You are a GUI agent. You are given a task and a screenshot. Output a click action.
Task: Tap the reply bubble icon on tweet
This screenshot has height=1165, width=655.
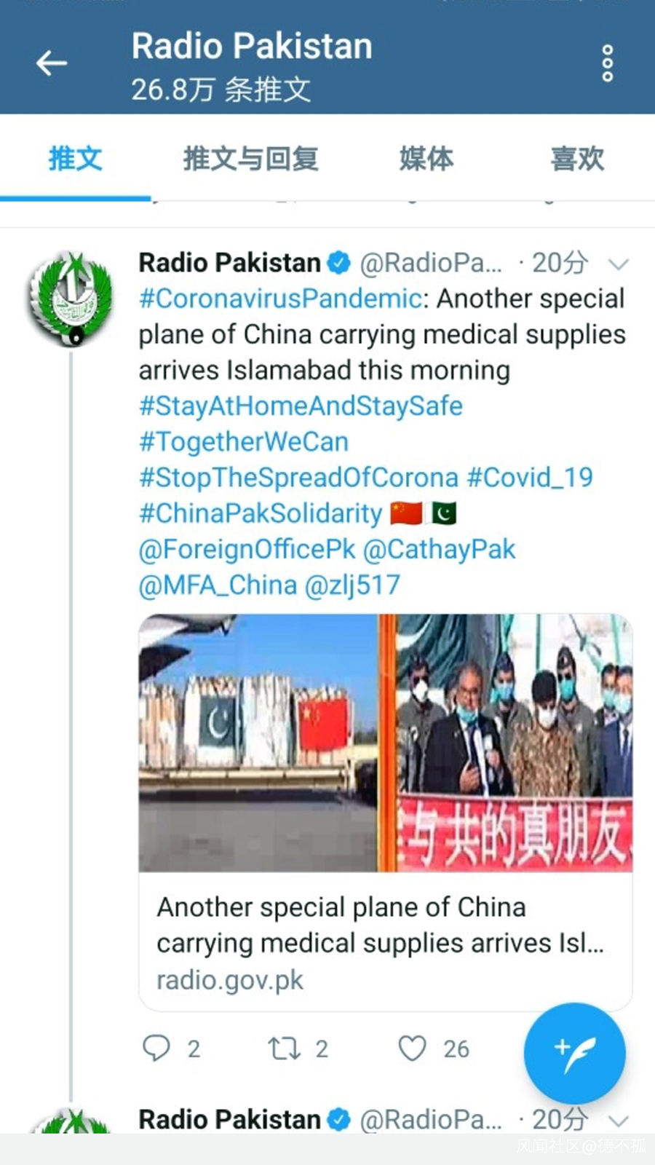click(x=156, y=1048)
